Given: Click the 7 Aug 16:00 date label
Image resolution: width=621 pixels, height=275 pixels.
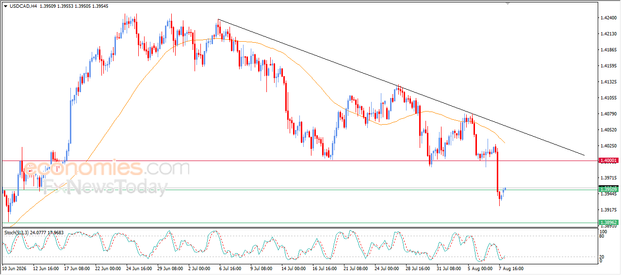Looking at the screenshot, I should point(512,268).
